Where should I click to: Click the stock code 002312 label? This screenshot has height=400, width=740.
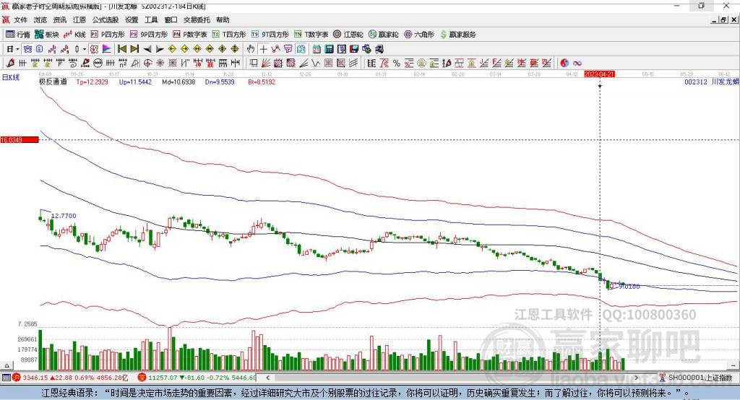click(x=696, y=82)
